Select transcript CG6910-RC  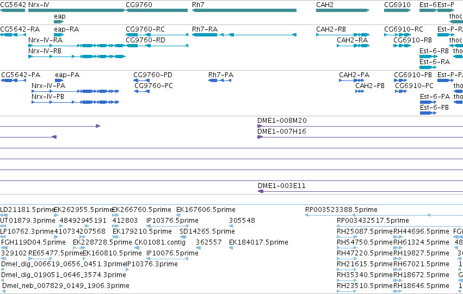coord(404,29)
